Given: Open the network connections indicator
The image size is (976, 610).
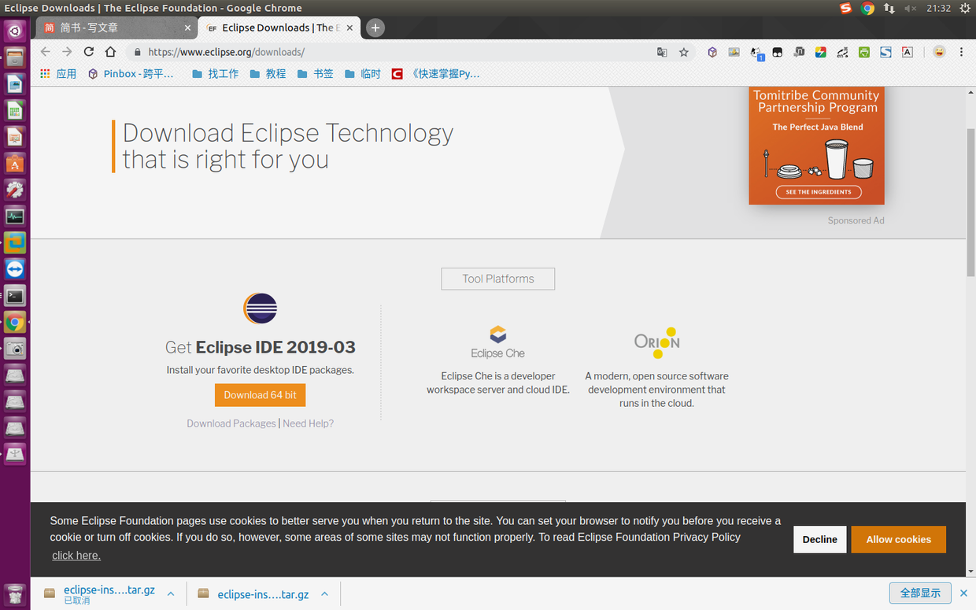Looking at the screenshot, I should pyautogui.click(x=889, y=8).
